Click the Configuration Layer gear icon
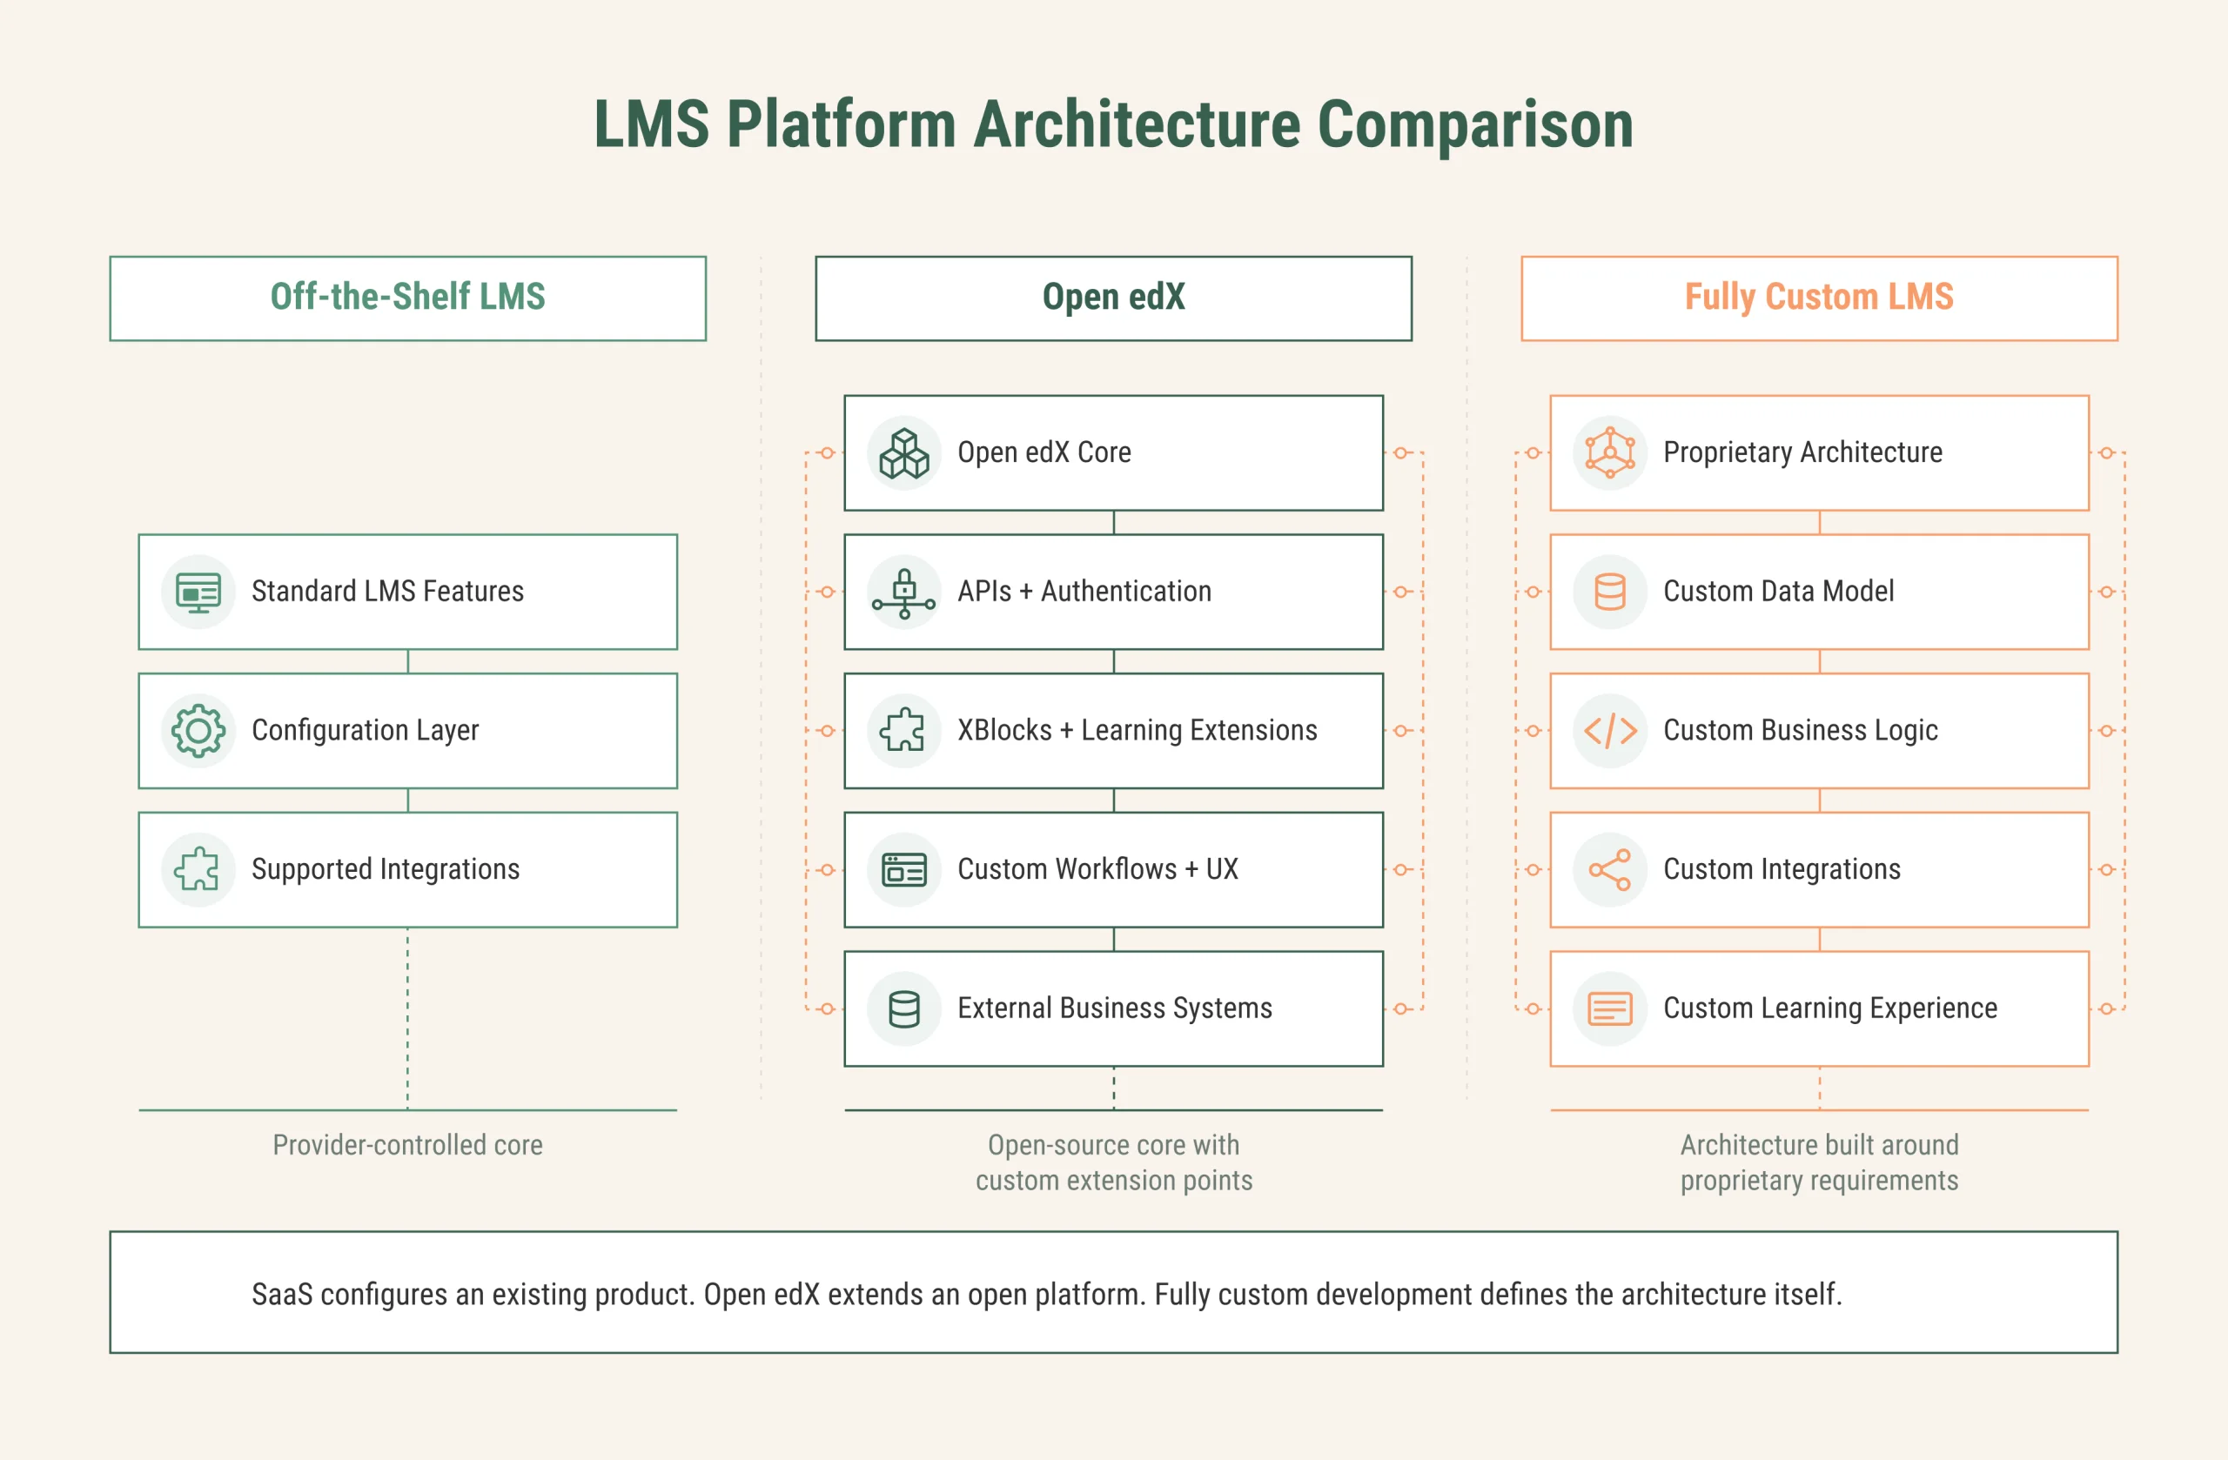 click(x=198, y=731)
